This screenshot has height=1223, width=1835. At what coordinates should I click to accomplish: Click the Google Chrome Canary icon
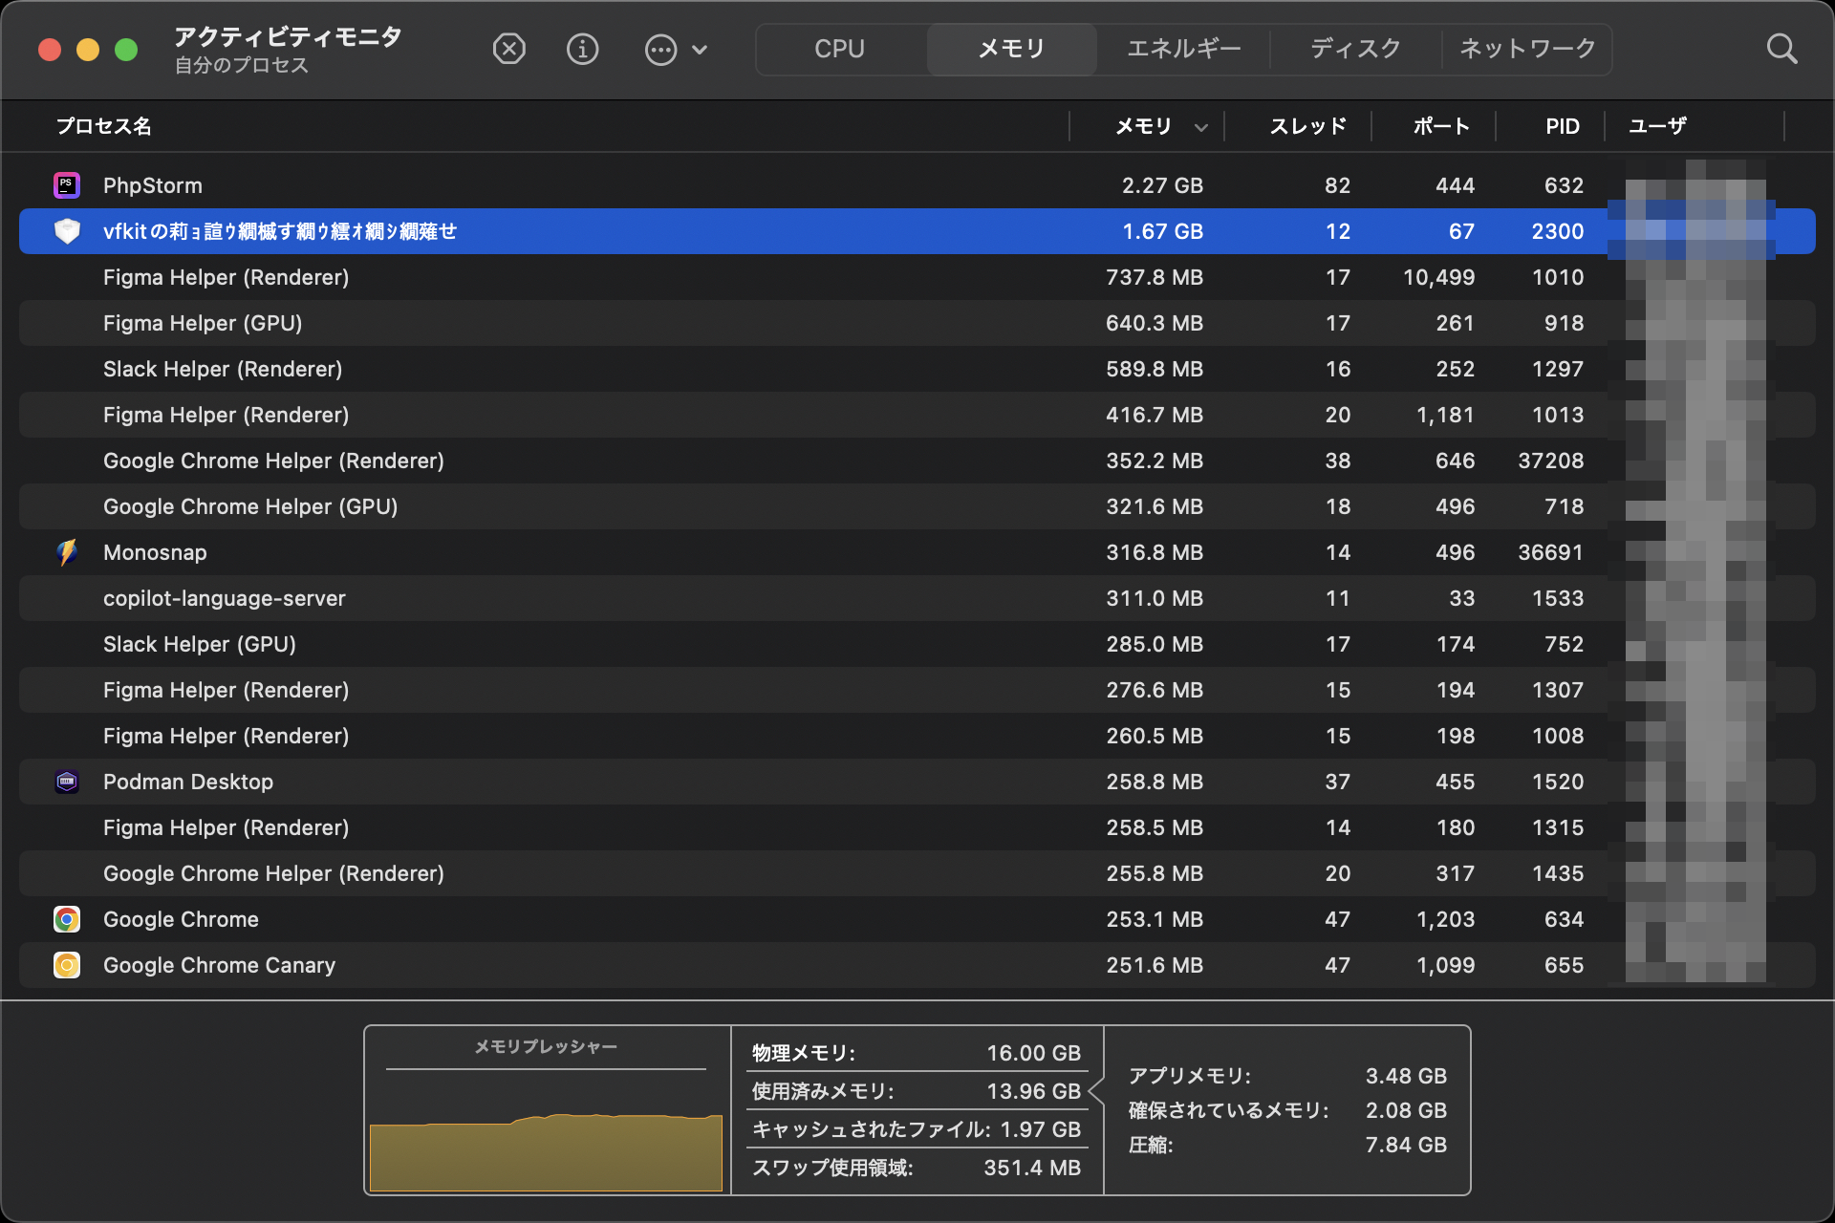tap(66, 965)
